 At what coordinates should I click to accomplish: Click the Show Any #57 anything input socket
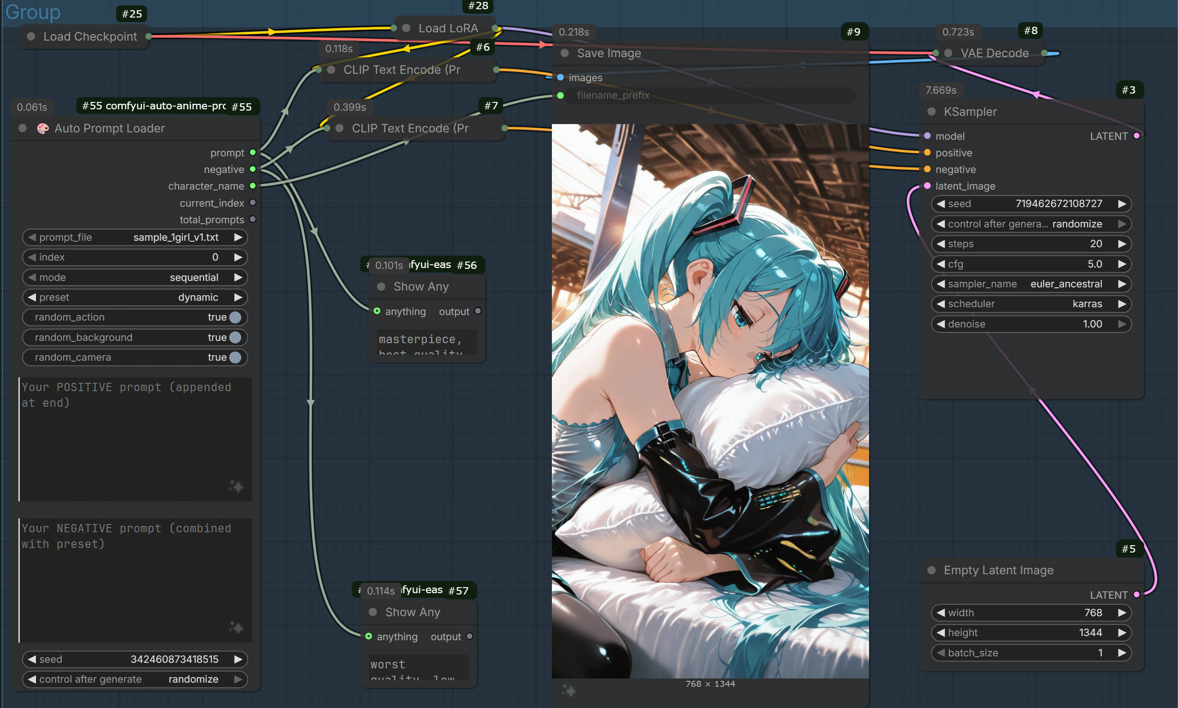click(x=369, y=637)
